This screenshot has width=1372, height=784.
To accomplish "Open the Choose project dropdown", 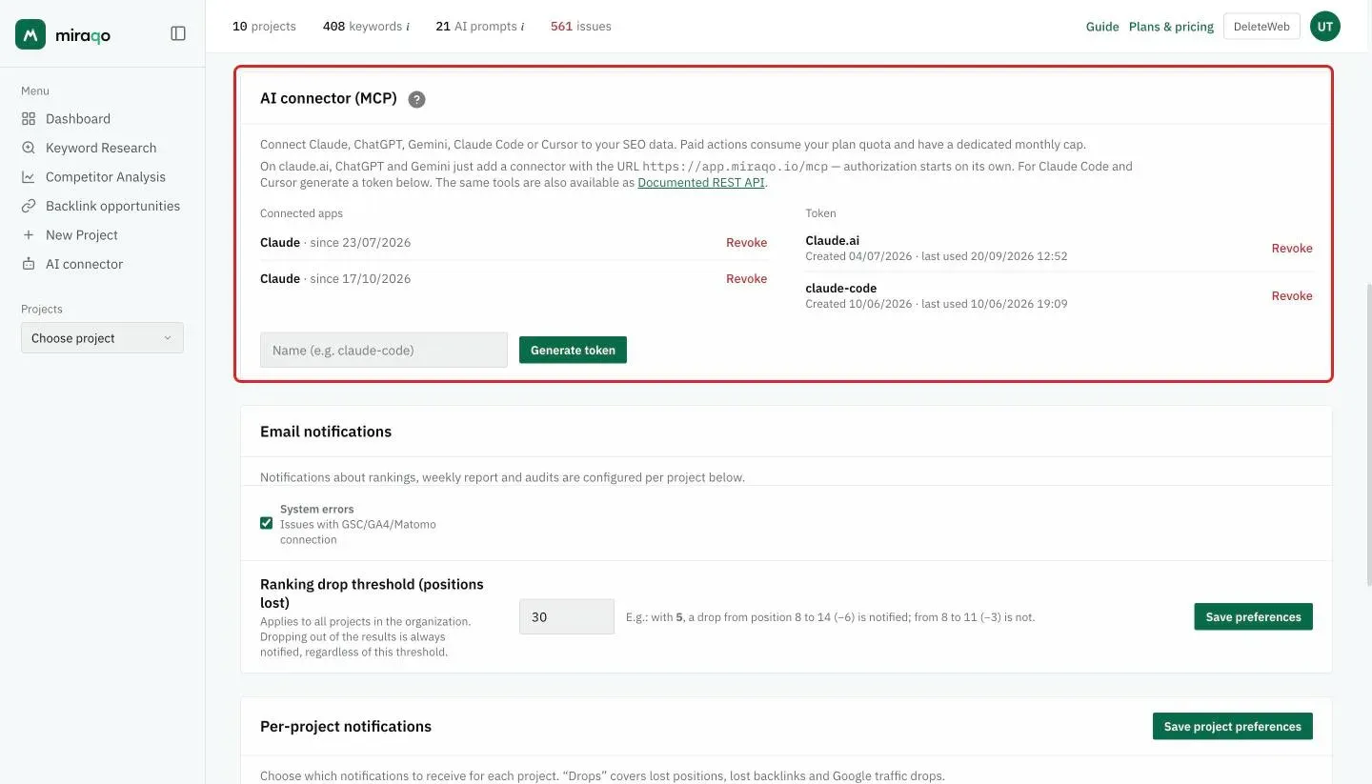I will pos(102,338).
